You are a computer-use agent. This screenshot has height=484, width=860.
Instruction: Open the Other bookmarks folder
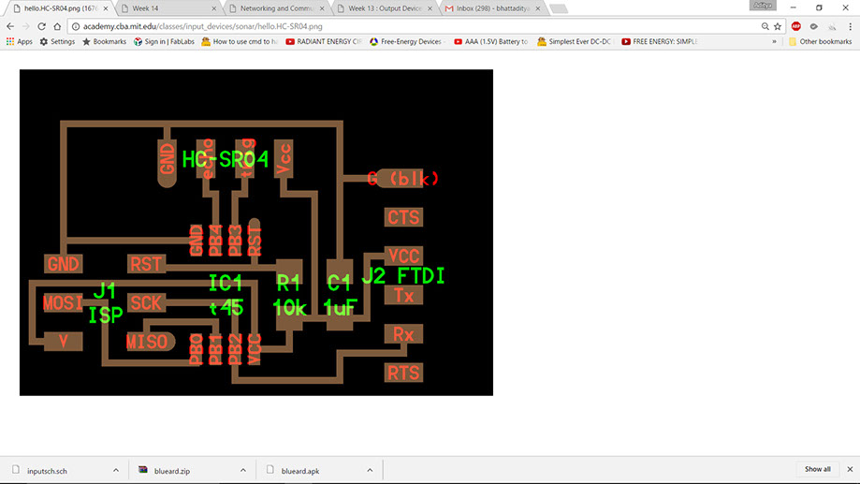coord(820,42)
